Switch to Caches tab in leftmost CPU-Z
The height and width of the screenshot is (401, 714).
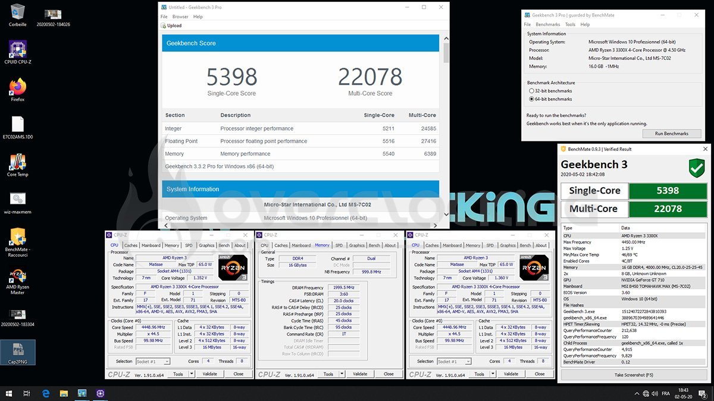(131, 245)
